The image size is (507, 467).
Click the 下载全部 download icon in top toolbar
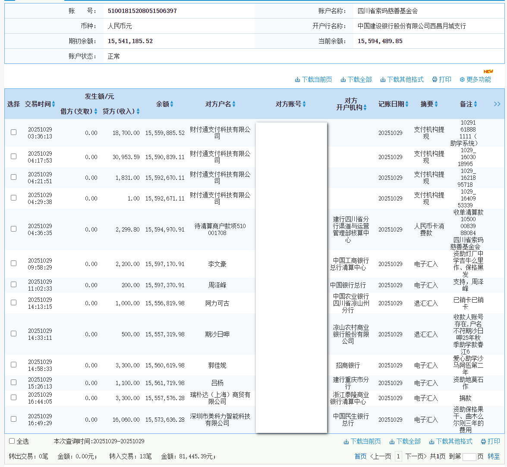(343, 79)
